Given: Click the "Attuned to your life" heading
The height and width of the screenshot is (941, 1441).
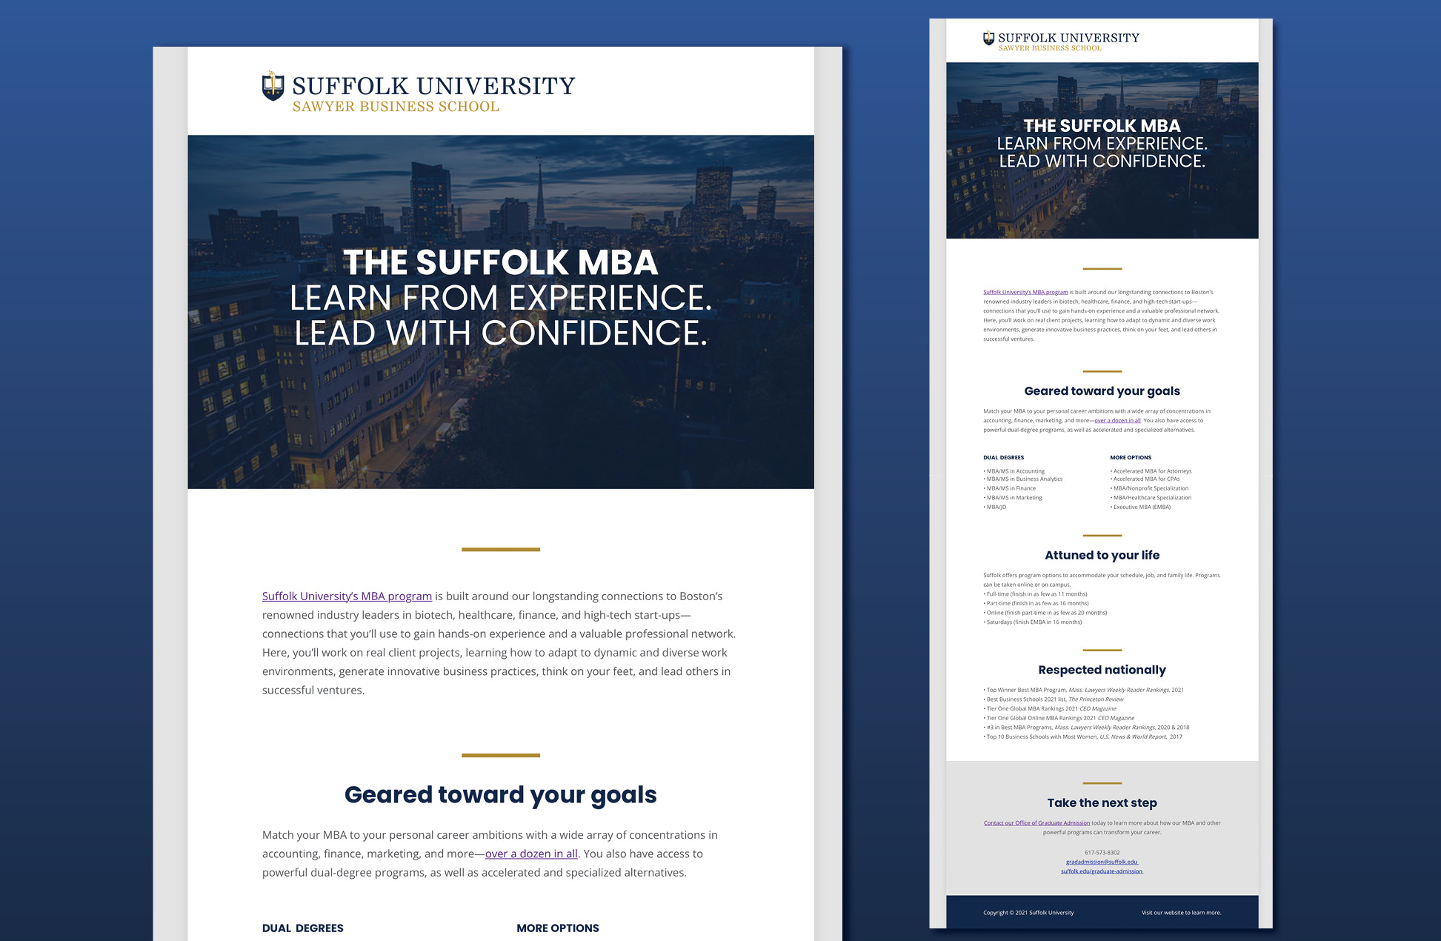Looking at the screenshot, I should (1102, 555).
